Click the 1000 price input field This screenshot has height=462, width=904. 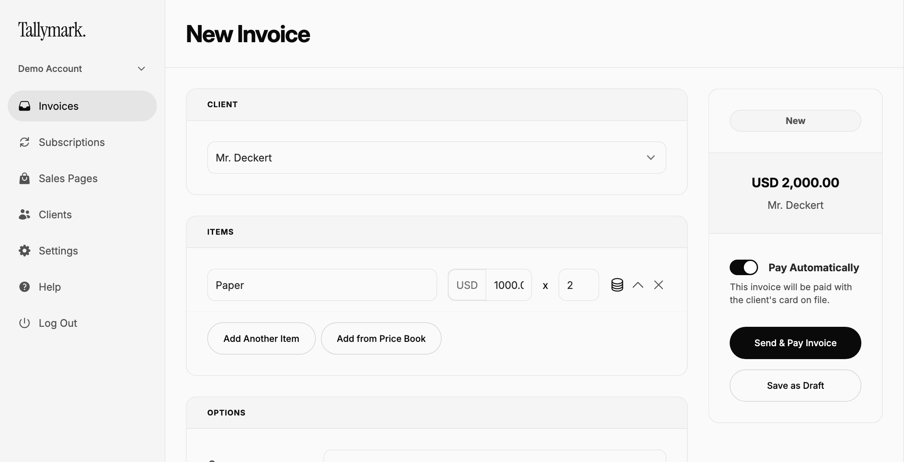(x=509, y=285)
